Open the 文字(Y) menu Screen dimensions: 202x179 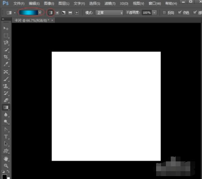[x=79, y=4]
